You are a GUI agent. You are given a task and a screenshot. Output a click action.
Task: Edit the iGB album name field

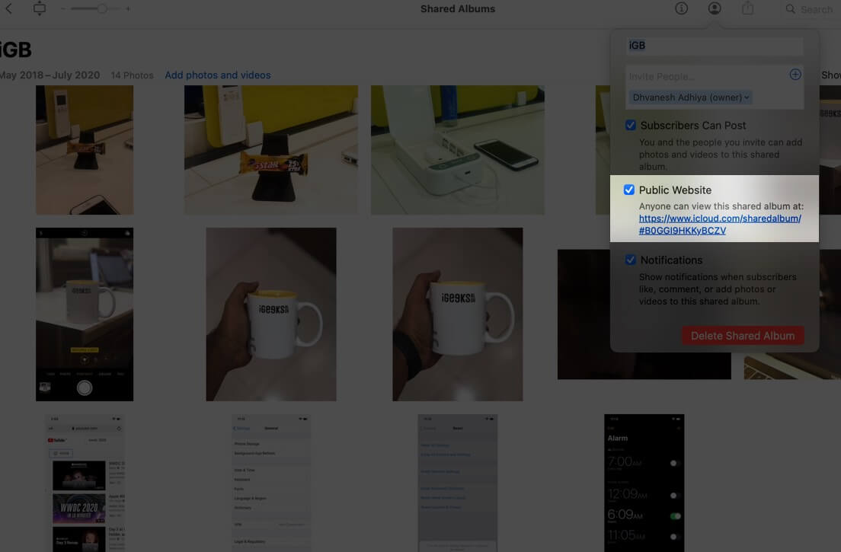click(x=715, y=46)
